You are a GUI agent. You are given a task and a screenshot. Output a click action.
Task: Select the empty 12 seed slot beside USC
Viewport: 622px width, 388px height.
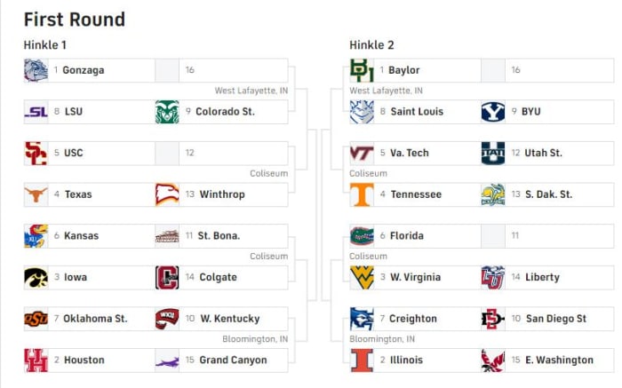221,153
